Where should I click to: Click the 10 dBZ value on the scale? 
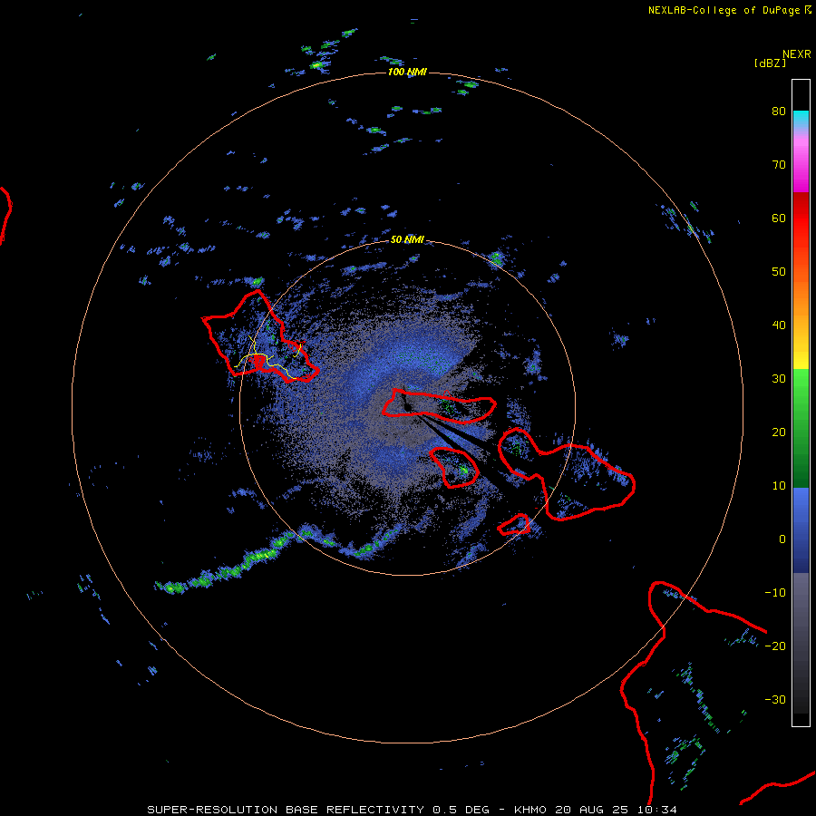coord(779,486)
